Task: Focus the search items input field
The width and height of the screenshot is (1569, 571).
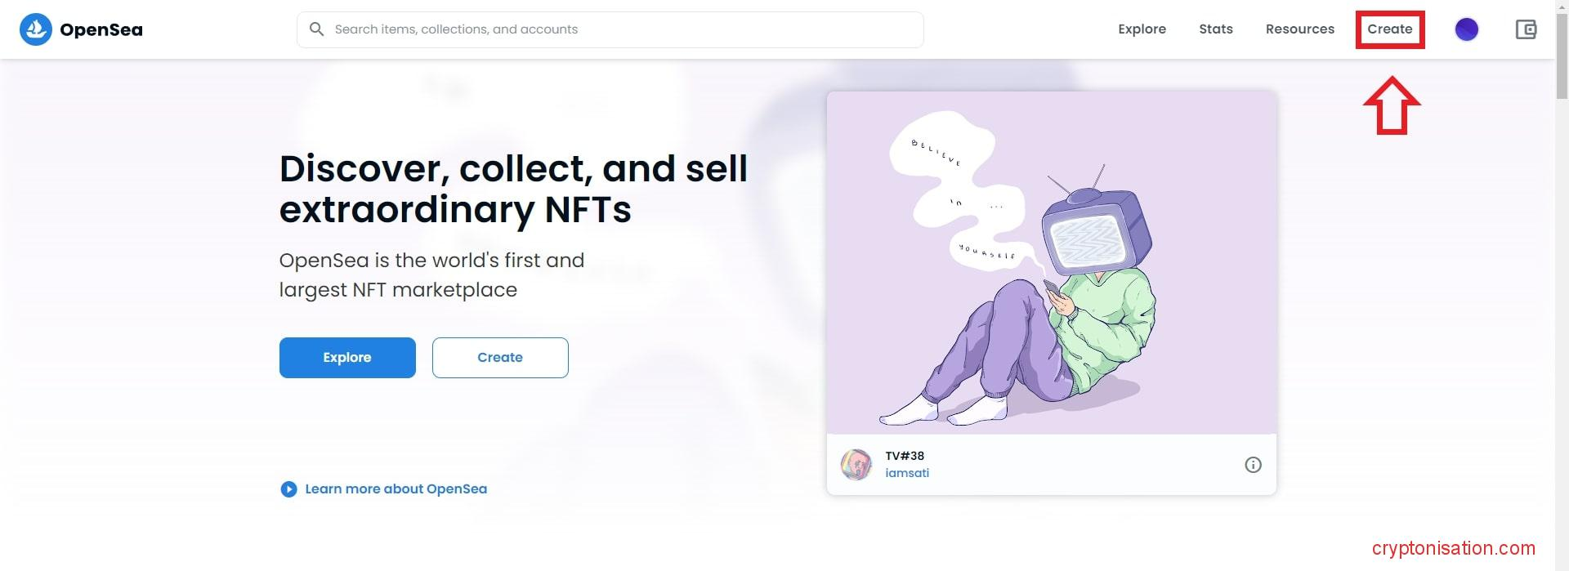Action: pos(621,29)
